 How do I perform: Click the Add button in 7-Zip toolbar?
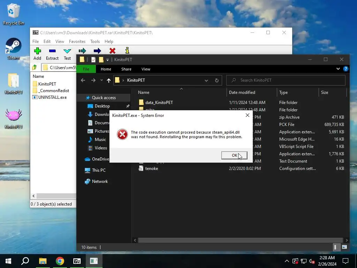(37, 54)
